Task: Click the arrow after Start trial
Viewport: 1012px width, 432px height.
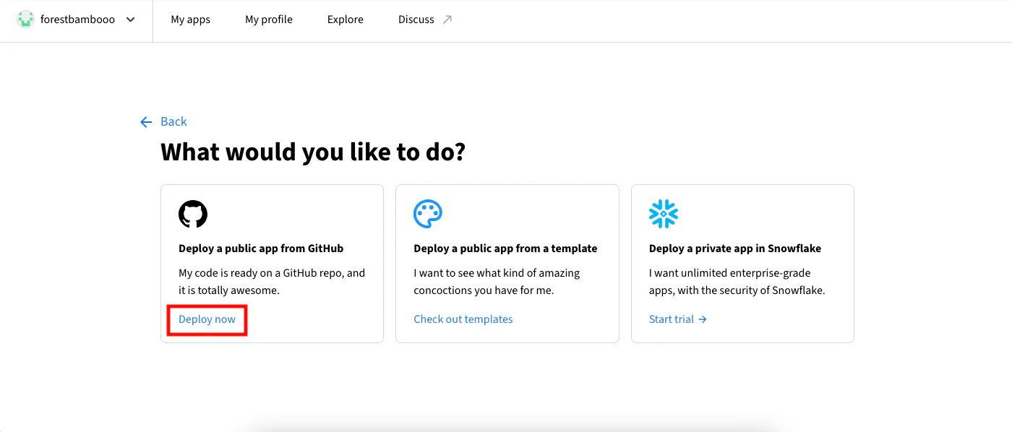Action: pyautogui.click(x=703, y=319)
